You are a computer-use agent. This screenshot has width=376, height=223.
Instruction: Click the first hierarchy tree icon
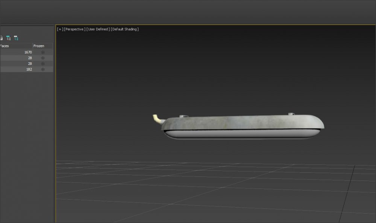point(8,38)
